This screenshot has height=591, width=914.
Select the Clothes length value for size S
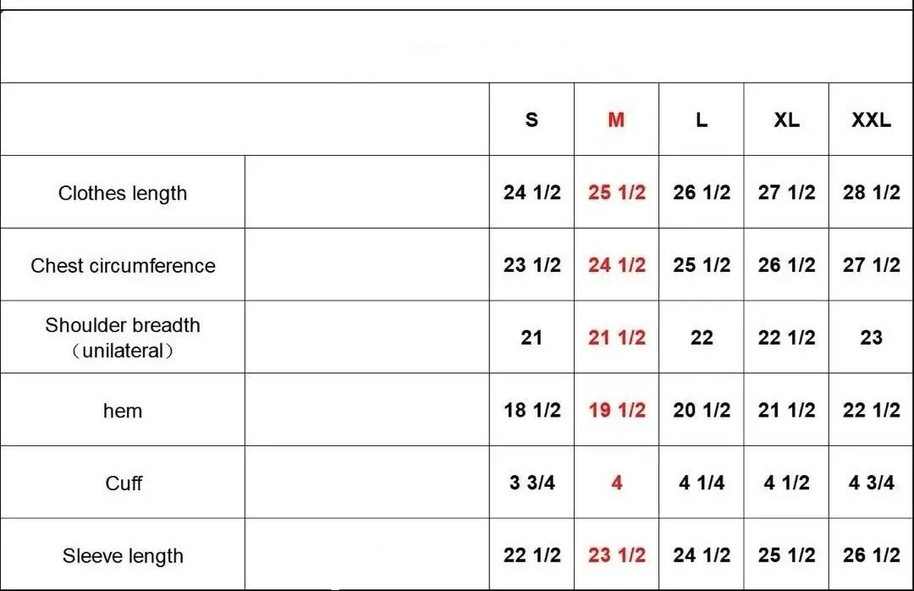click(531, 192)
